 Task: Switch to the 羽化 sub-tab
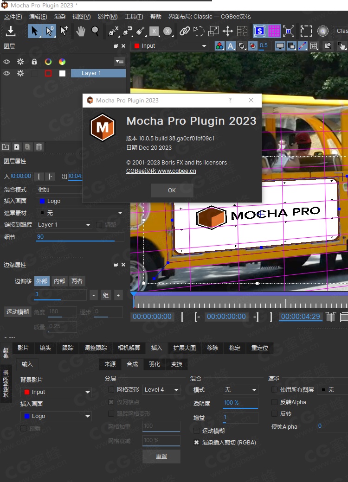pyautogui.click(x=155, y=364)
